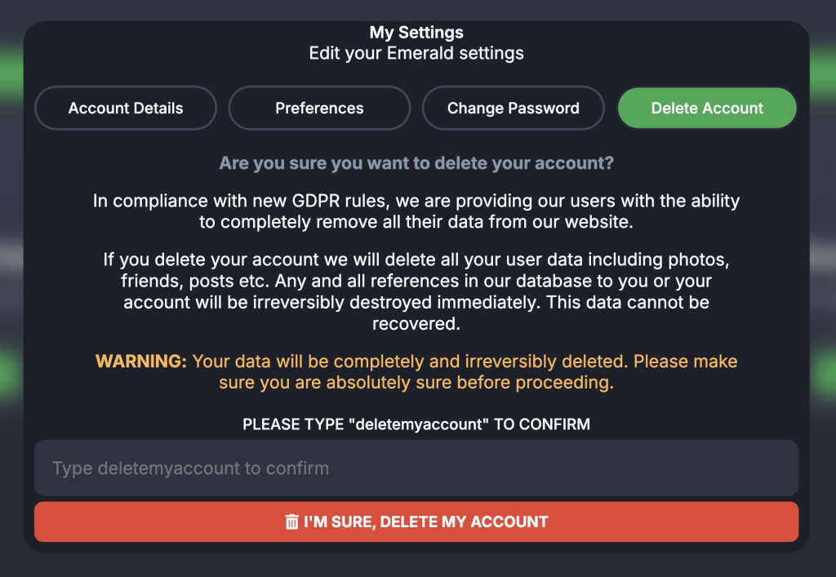Click the 'Are you sure' heading
This screenshot has height=577, width=836.
[x=416, y=163]
